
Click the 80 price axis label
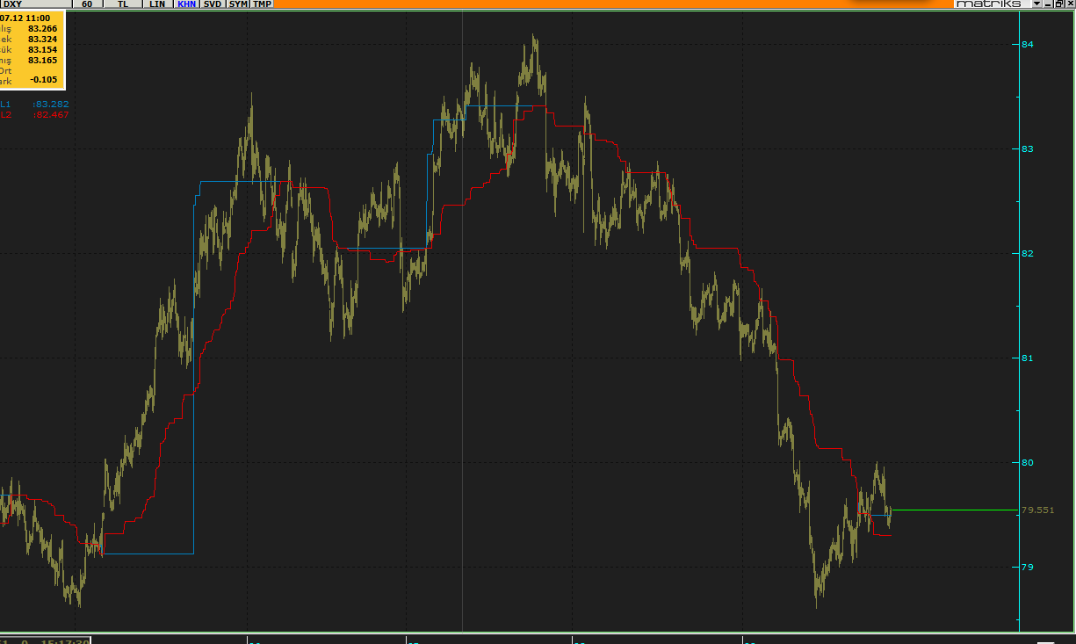pos(1027,462)
